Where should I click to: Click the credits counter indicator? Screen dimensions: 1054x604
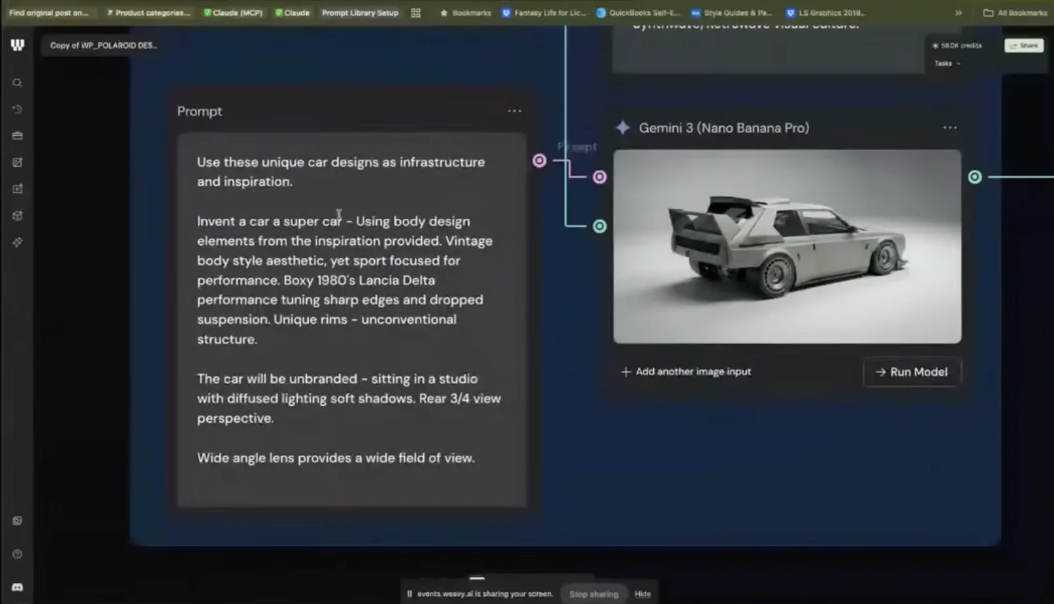pyautogui.click(x=957, y=46)
